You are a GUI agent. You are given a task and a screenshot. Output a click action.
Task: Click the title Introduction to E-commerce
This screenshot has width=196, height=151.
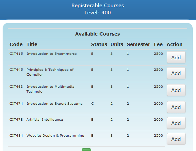[52, 54]
